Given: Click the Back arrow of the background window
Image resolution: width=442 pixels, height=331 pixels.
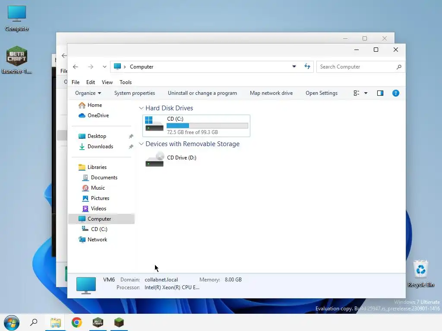Looking at the screenshot, I should coord(64,56).
